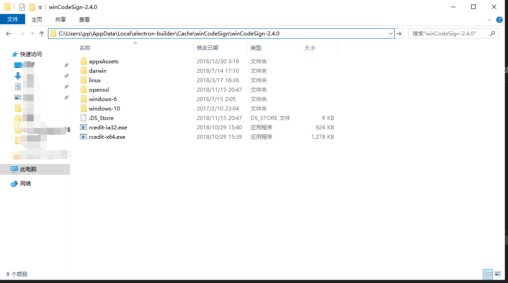Click the rcedit-x64.exe application icon
The width and height of the screenshot is (508, 283).
coord(83,137)
